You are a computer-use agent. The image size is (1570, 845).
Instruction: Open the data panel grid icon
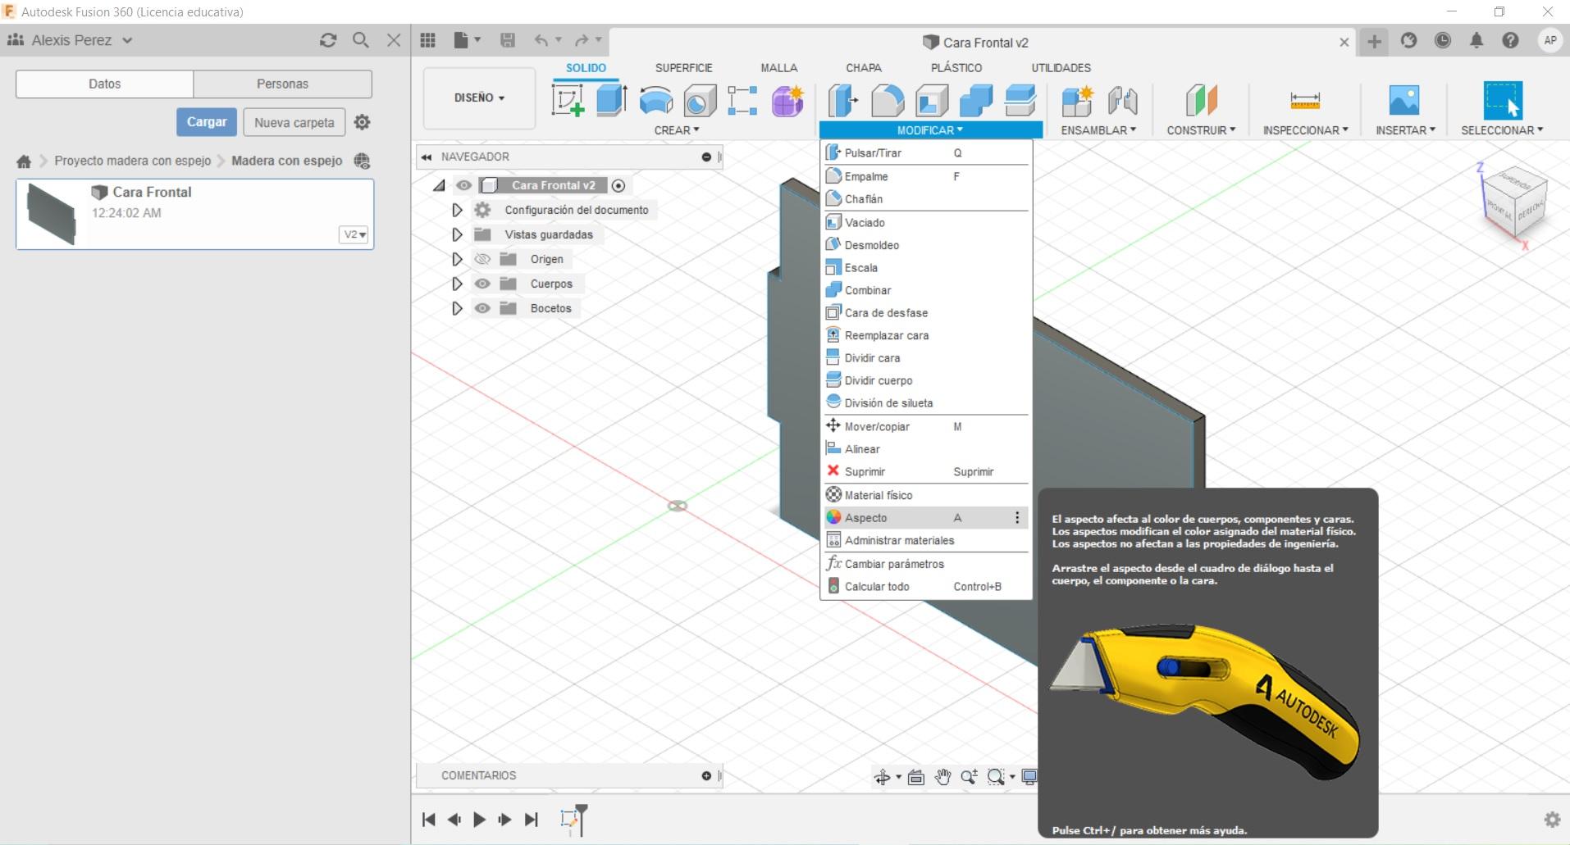click(x=427, y=40)
